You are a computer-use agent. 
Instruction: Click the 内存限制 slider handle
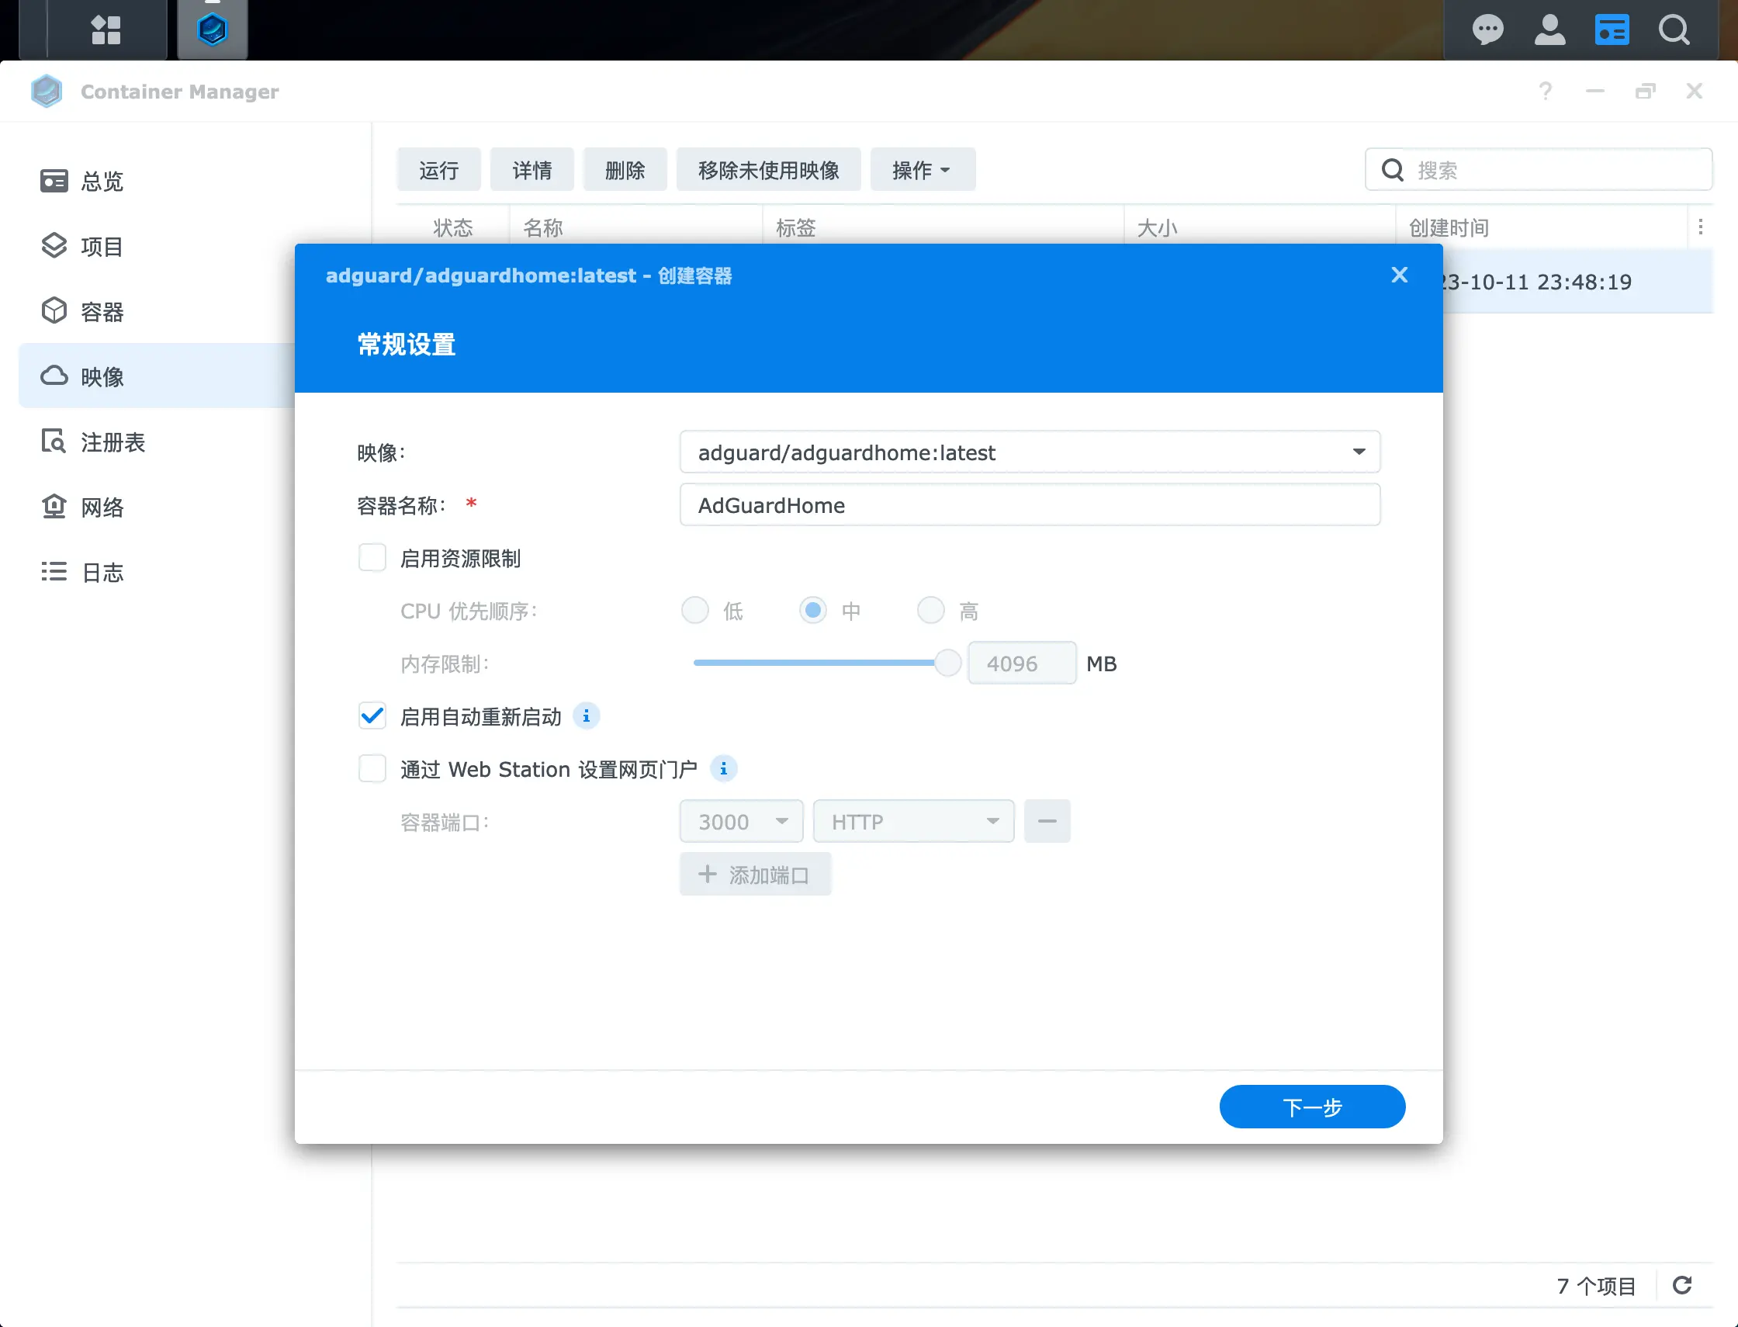(947, 663)
